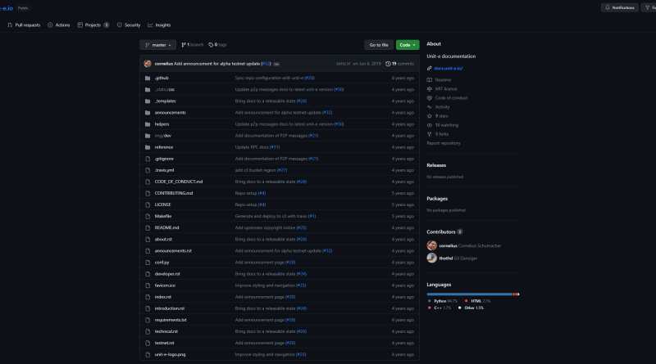Open the about.rst file
Screen dimensions: 656x364
(x=163, y=240)
